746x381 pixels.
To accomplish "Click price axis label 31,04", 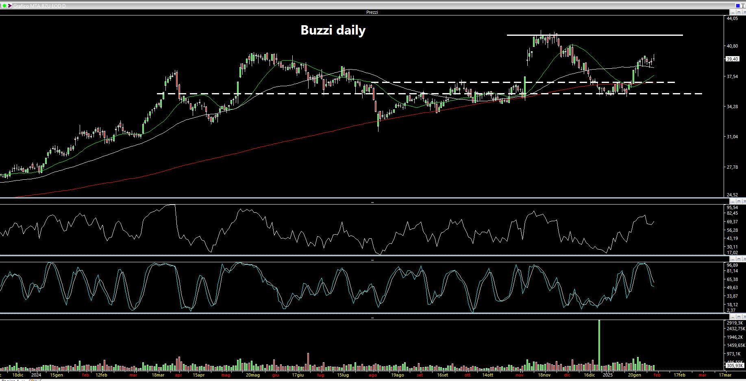I will (x=732, y=137).
